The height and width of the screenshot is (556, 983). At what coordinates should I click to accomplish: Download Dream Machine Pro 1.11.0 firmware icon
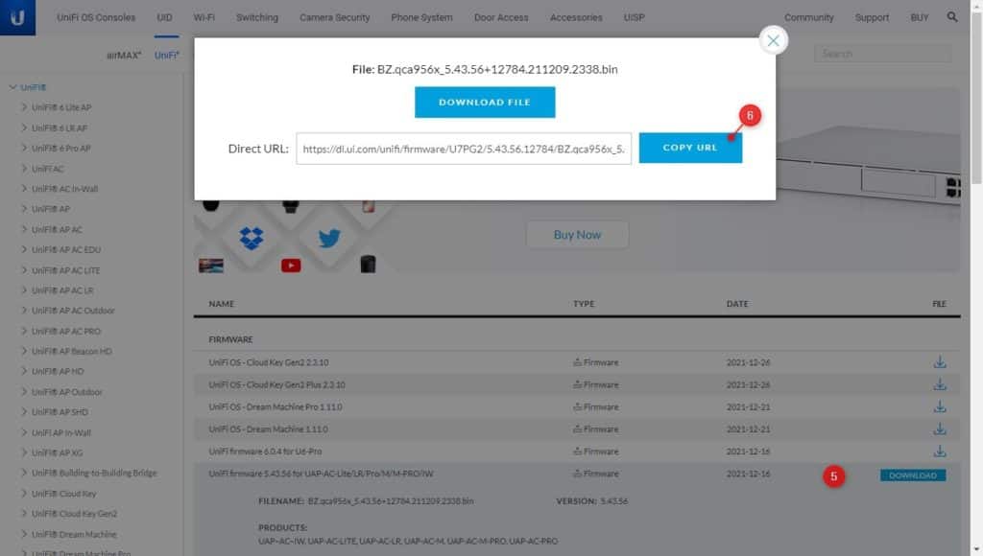coord(939,406)
